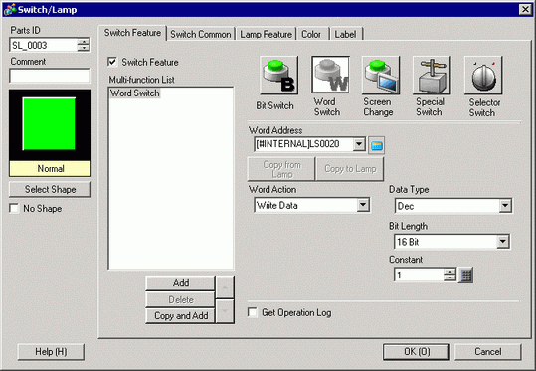The height and width of the screenshot is (371, 536).
Task: Move list item up arrow button
Action: coord(225,287)
